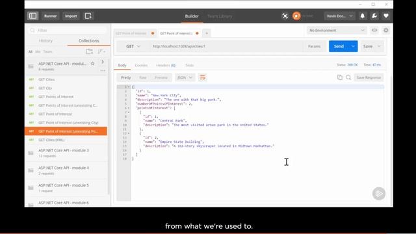Open the new window icon beside Import
Screen dimensions: 416x234
(88, 16)
